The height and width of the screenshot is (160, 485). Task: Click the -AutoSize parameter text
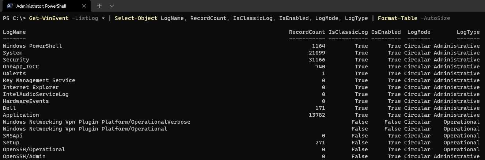point(435,18)
